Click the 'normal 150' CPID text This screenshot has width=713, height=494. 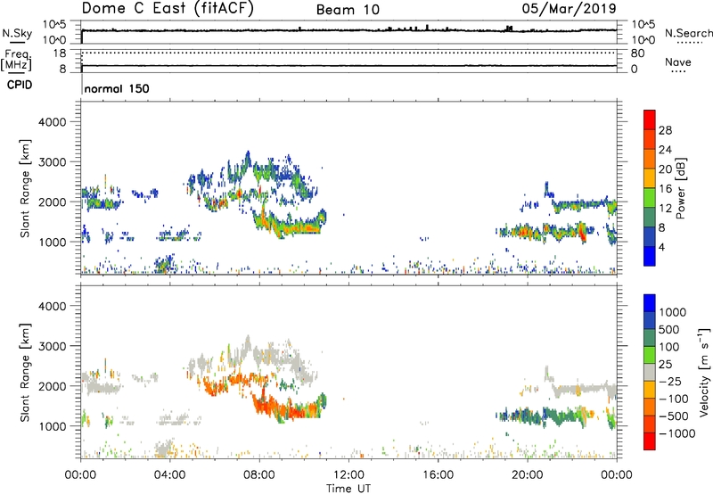tap(117, 88)
